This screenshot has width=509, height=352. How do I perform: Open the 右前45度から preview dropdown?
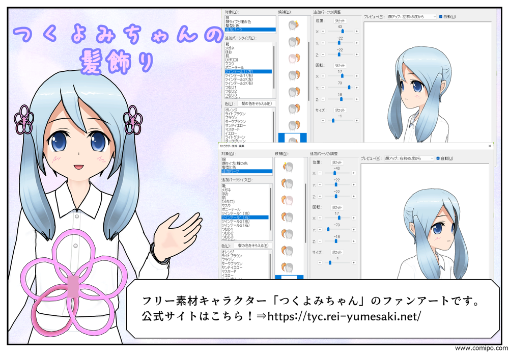(409, 158)
